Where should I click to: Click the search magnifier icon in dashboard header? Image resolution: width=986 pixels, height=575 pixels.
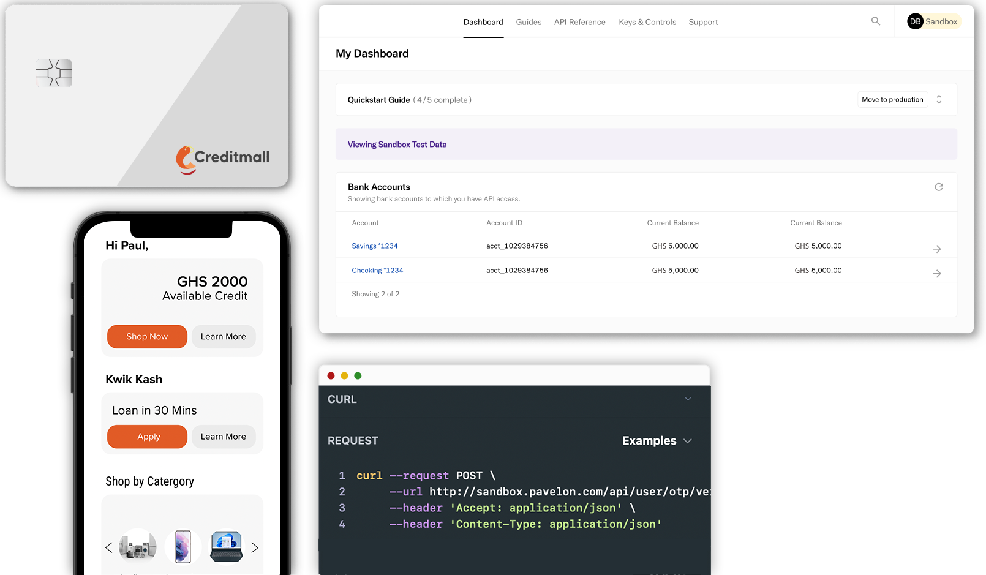coord(876,21)
